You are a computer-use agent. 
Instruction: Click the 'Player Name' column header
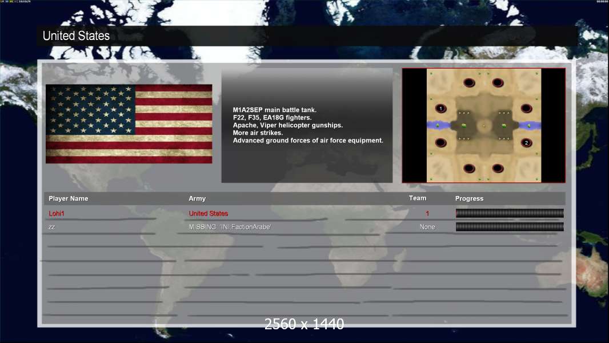tap(69, 198)
